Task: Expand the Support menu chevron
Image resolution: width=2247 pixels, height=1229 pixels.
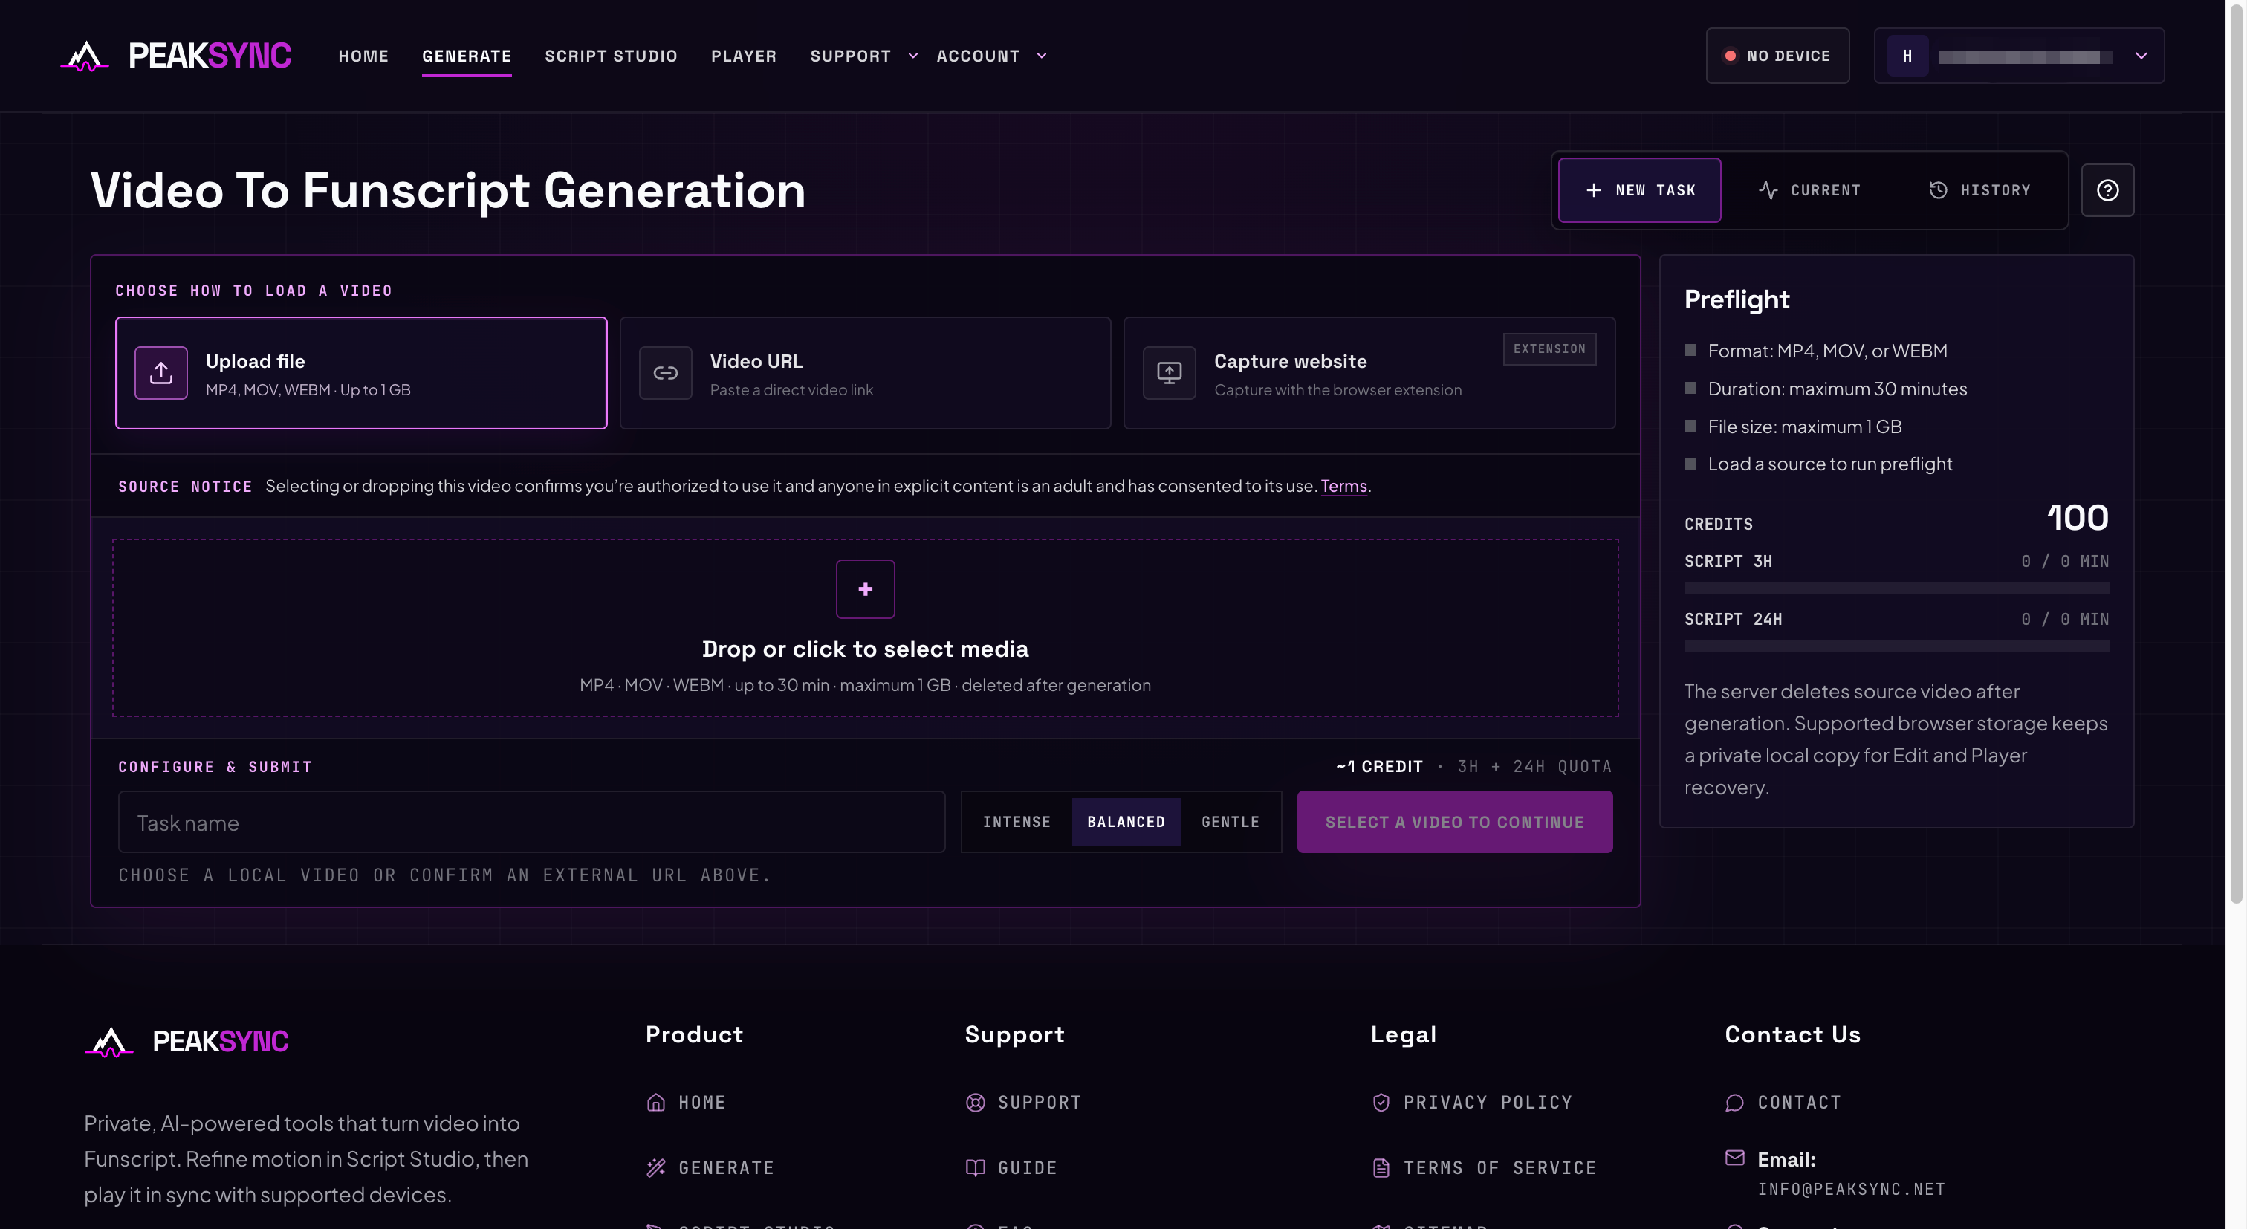Action: 913,56
